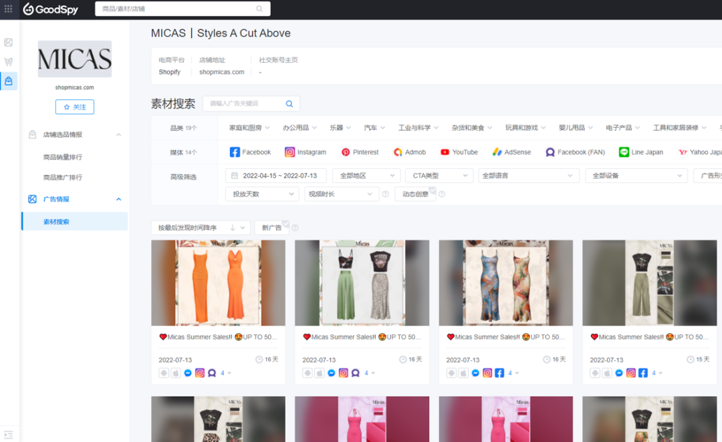Toggle the 新广告 filter
Viewport: 722px width, 442px height.
pos(271,228)
